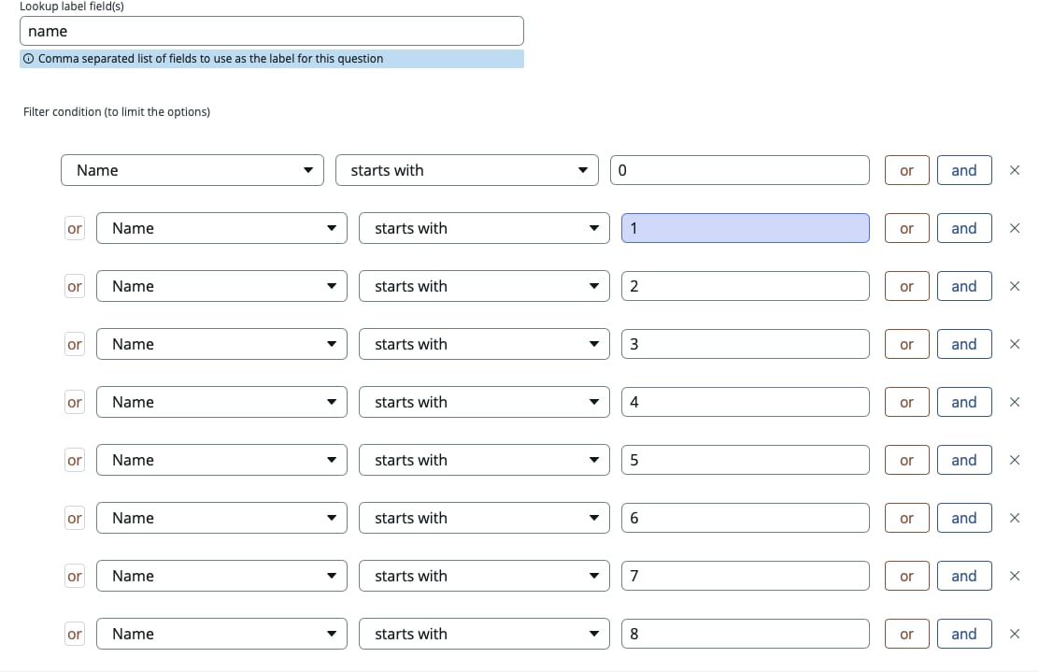Screen dimensions: 1039x672
Task: Click the 'and' button on value 0 row
Action: click(x=963, y=170)
